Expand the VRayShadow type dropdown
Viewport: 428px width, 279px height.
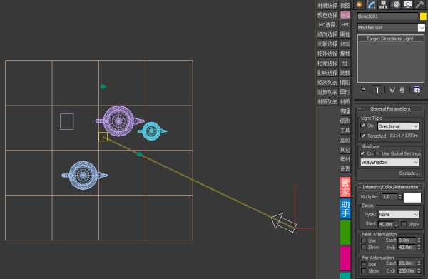[389, 162]
